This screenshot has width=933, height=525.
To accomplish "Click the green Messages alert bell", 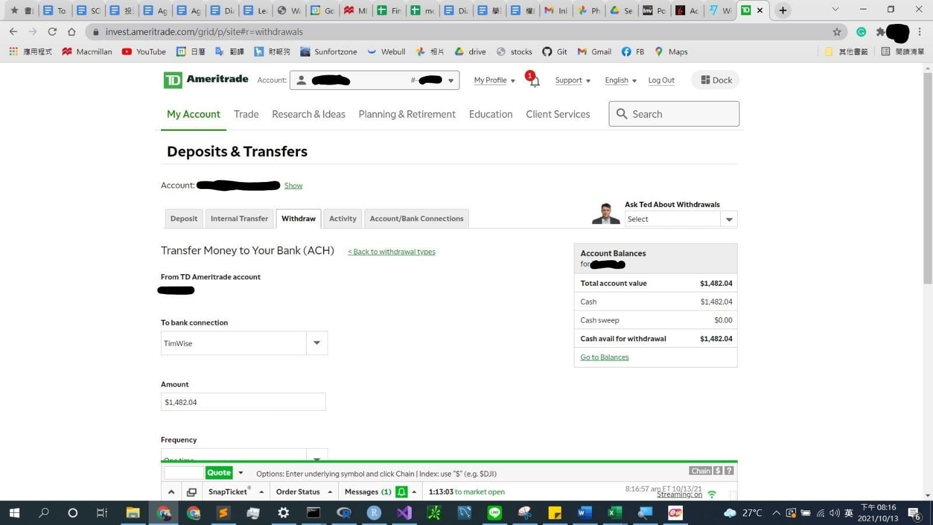I will point(401,492).
